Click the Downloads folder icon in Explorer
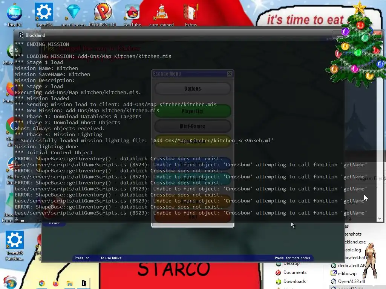 coord(279,281)
